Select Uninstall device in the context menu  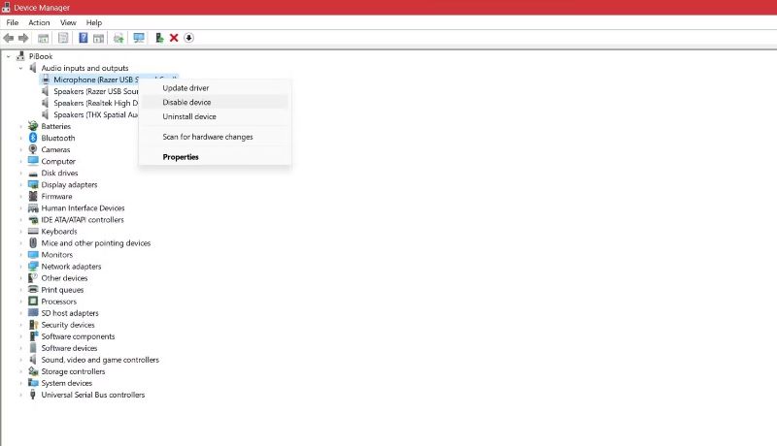188,116
